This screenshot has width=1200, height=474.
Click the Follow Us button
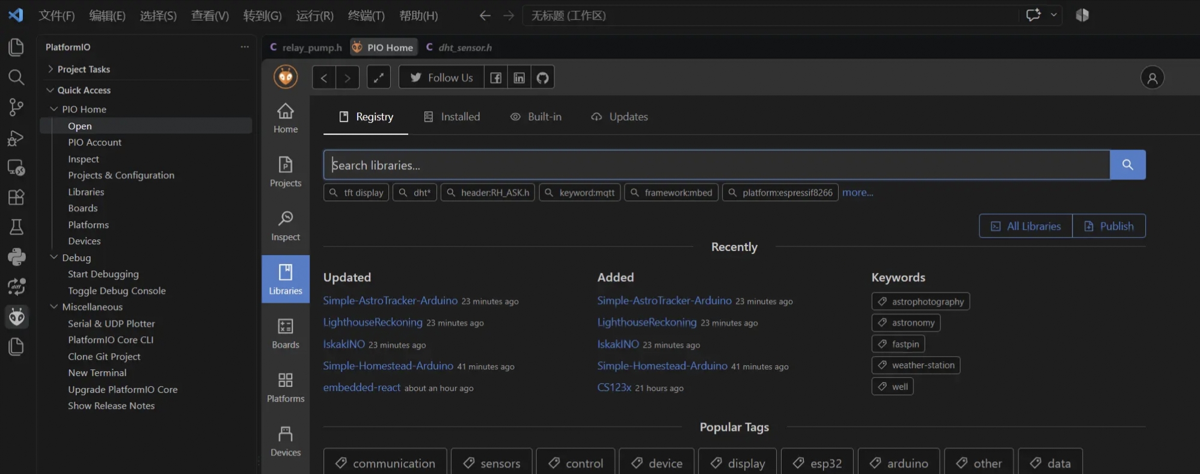point(441,78)
